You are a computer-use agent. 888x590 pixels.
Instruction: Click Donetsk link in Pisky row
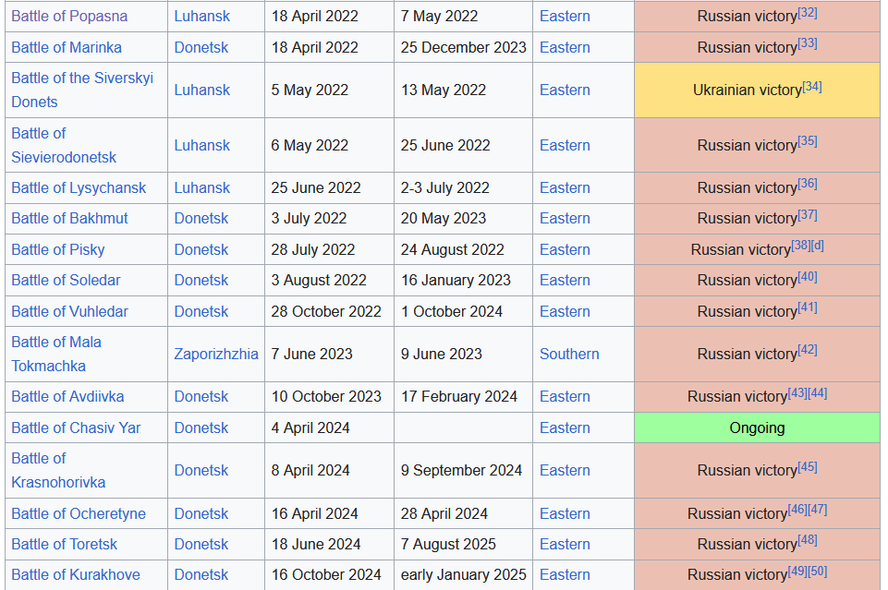(201, 249)
